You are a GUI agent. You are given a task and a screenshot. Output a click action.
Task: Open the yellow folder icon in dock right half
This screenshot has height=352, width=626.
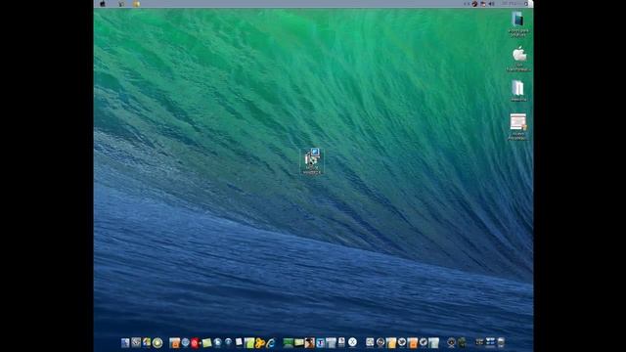391,342
